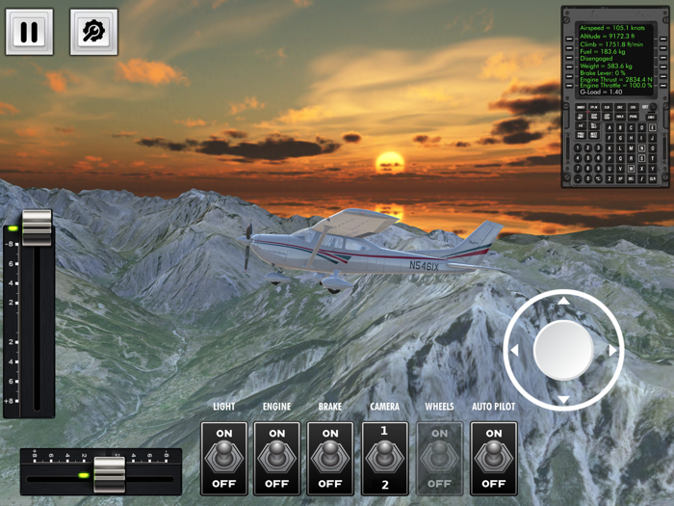Pause the flight simulation
The width and height of the screenshot is (674, 506).
click(x=29, y=32)
